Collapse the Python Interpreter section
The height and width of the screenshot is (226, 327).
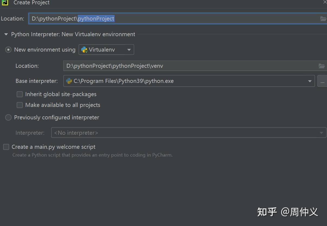point(6,35)
